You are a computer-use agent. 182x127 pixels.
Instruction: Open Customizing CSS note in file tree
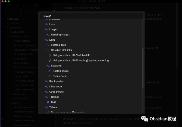tap(23, 54)
